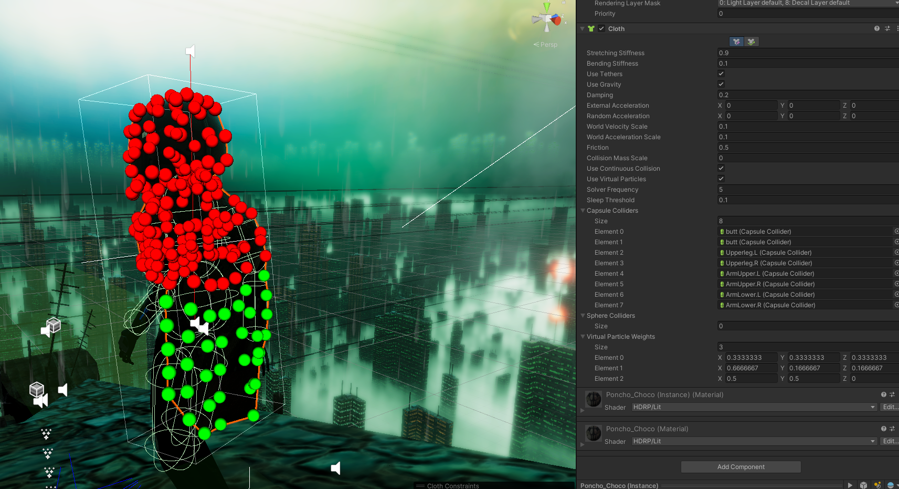This screenshot has height=489, width=899.
Task: Click Random Acceleration Y field
Action: coord(813,116)
